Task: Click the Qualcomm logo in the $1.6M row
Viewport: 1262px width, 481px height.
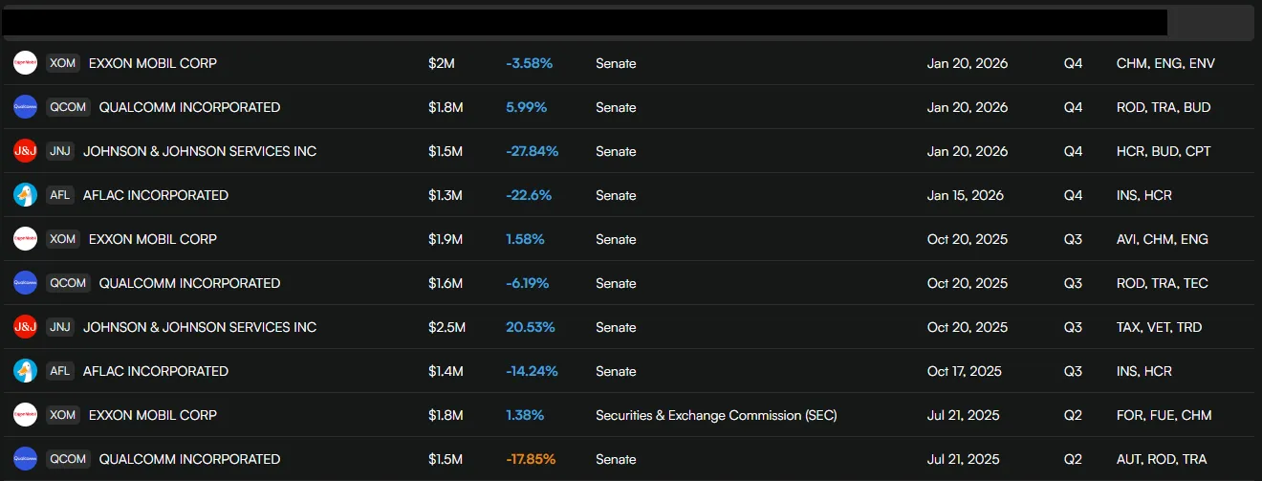Action: click(25, 283)
